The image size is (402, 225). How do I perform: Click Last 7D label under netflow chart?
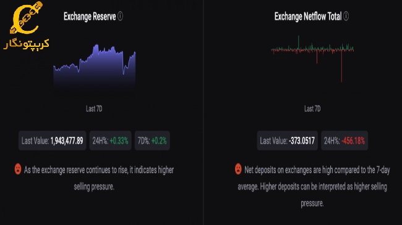[x=312, y=109]
